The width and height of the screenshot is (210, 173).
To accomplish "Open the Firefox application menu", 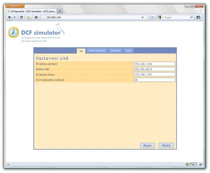I will pyautogui.click(x=15, y=6).
